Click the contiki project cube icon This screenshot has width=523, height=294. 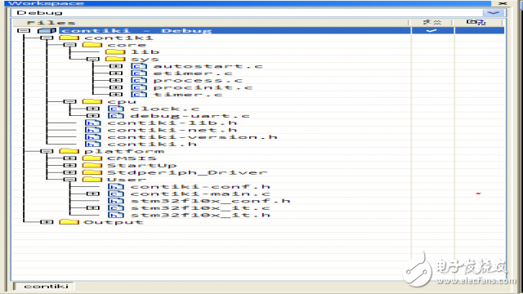click(x=47, y=31)
